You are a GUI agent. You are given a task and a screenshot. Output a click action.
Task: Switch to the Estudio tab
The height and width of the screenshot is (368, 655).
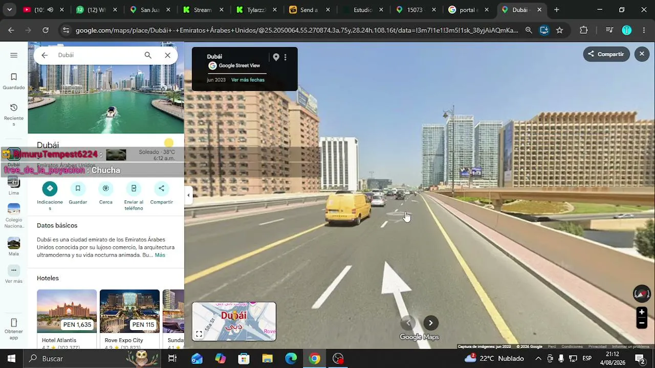361,10
